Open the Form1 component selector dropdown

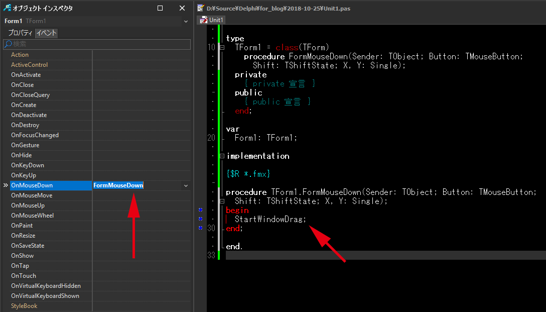pyautogui.click(x=186, y=21)
